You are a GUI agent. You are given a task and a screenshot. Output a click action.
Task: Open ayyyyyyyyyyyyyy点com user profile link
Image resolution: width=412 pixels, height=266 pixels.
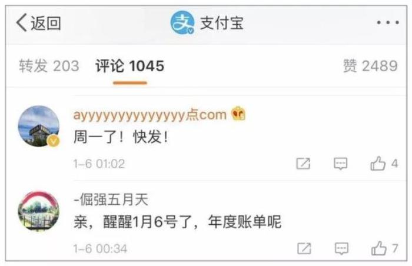pos(149,115)
